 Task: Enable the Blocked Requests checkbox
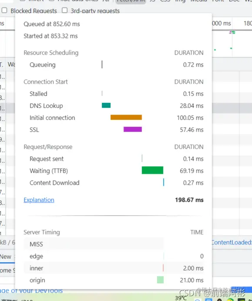click(x=4, y=10)
